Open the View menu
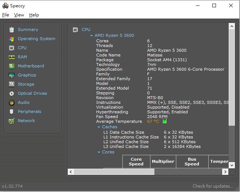 pyautogui.click(x=19, y=15)
